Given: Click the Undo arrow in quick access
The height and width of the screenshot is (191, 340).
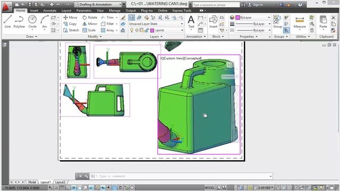Looking at the screenshot, I should point(58,4).
